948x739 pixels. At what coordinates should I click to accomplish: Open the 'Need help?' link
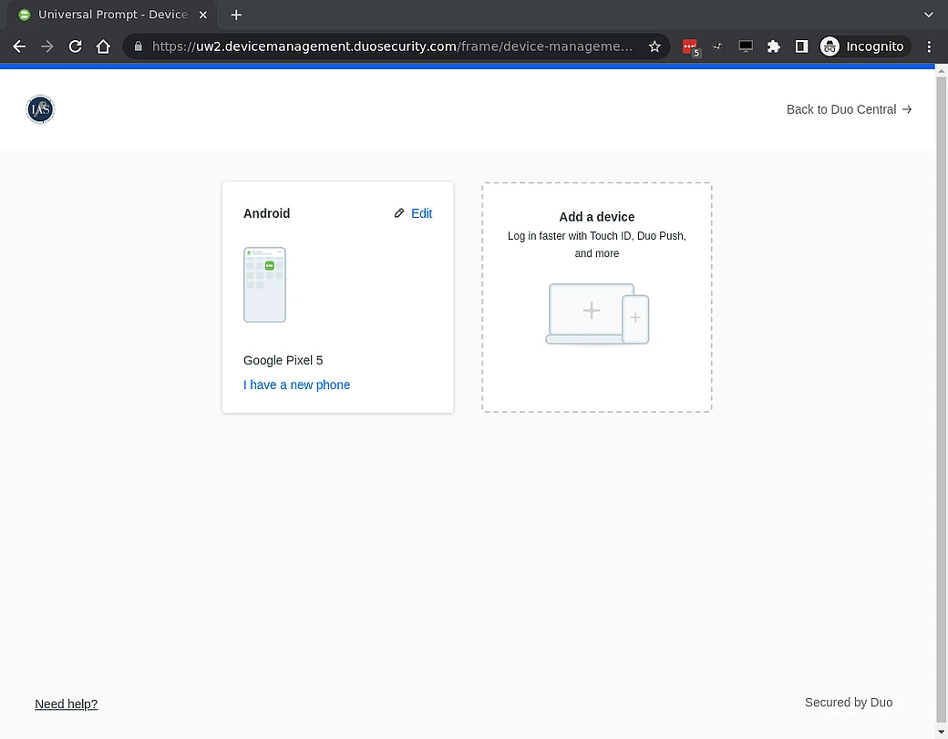tap(66, 704)
